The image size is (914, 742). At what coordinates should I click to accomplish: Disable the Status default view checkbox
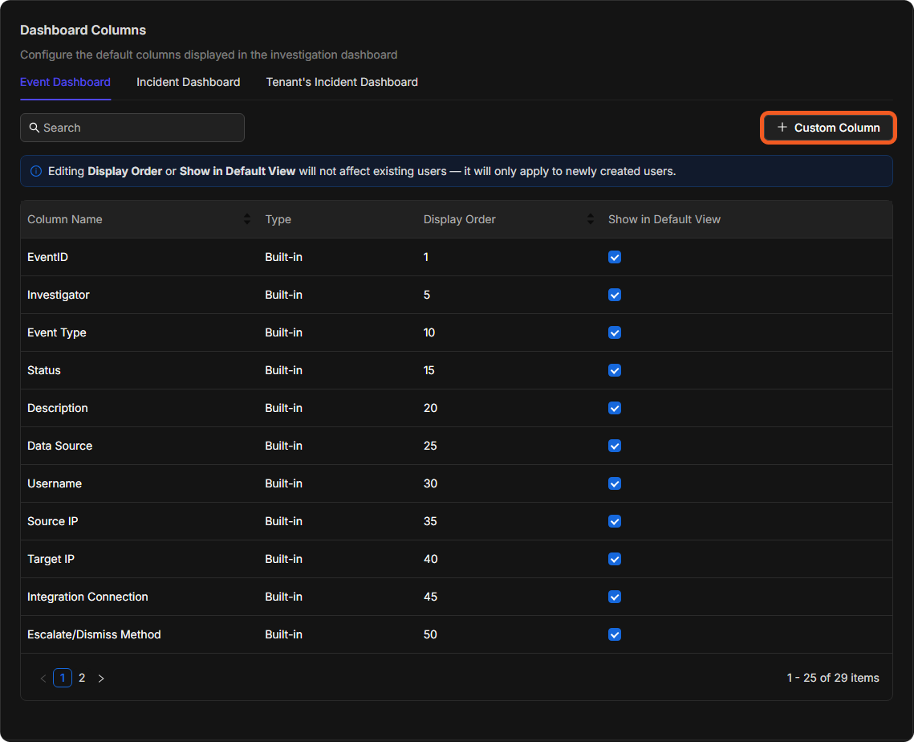tap(615, 370)
